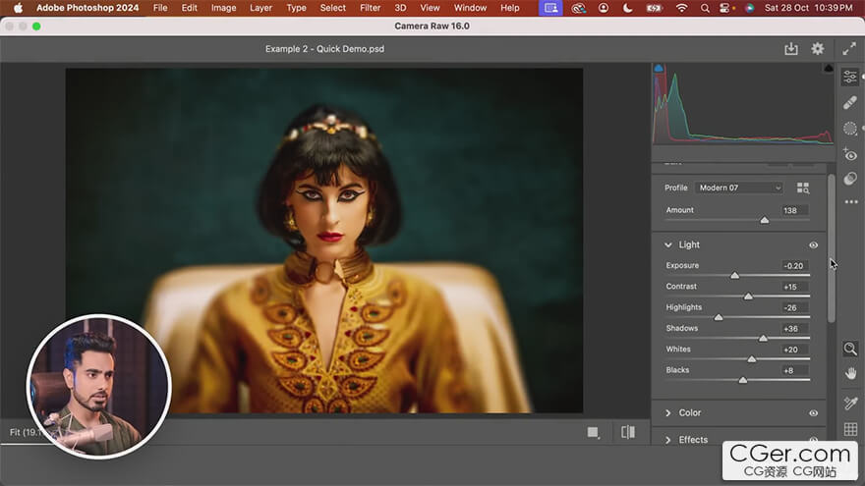Open Wi-Fi status menu
The image size is (865, 486).
click(x=682, y=8)
